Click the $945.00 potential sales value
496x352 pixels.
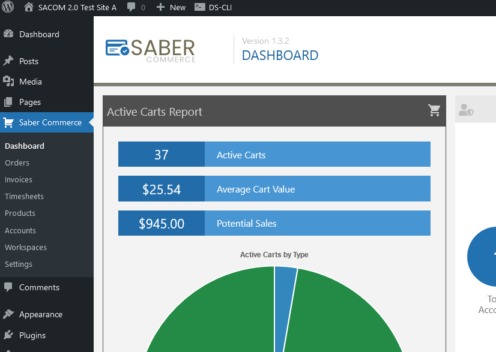[x=162, y=223]
